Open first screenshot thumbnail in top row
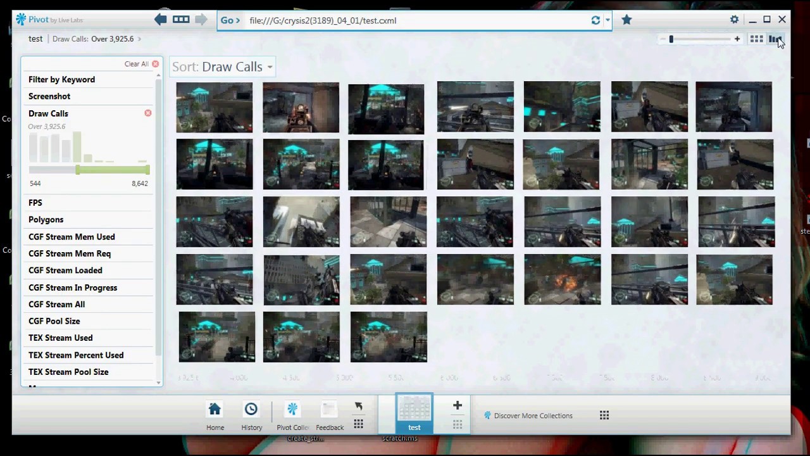The height and width of the screenshot is (456, 810). [x=214, y=107]
